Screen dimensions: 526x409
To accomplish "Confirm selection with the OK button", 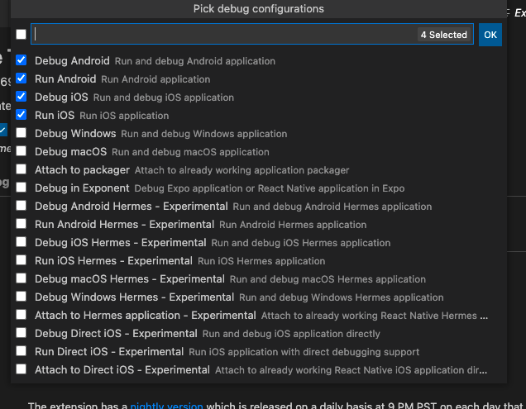I will (490, 35).
